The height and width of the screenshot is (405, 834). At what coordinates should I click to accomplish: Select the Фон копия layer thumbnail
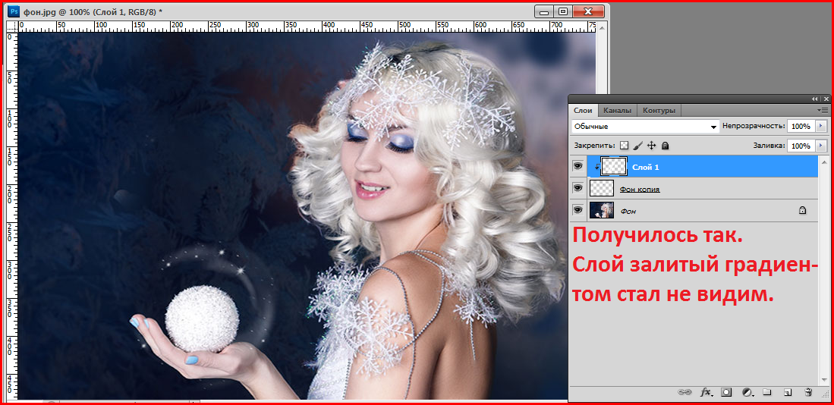(x=602, y=188)
